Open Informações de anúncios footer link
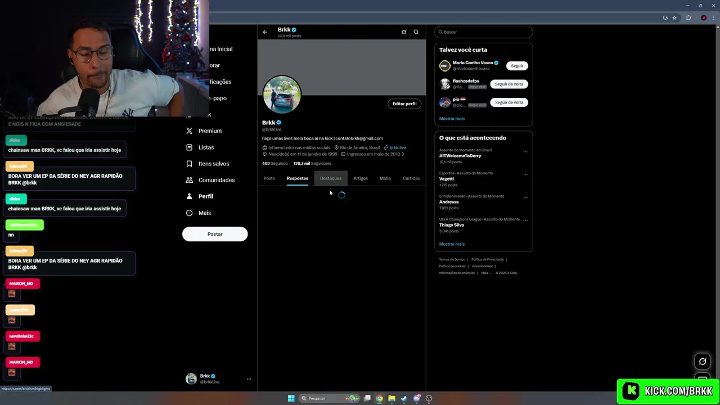 coord(457,273)
